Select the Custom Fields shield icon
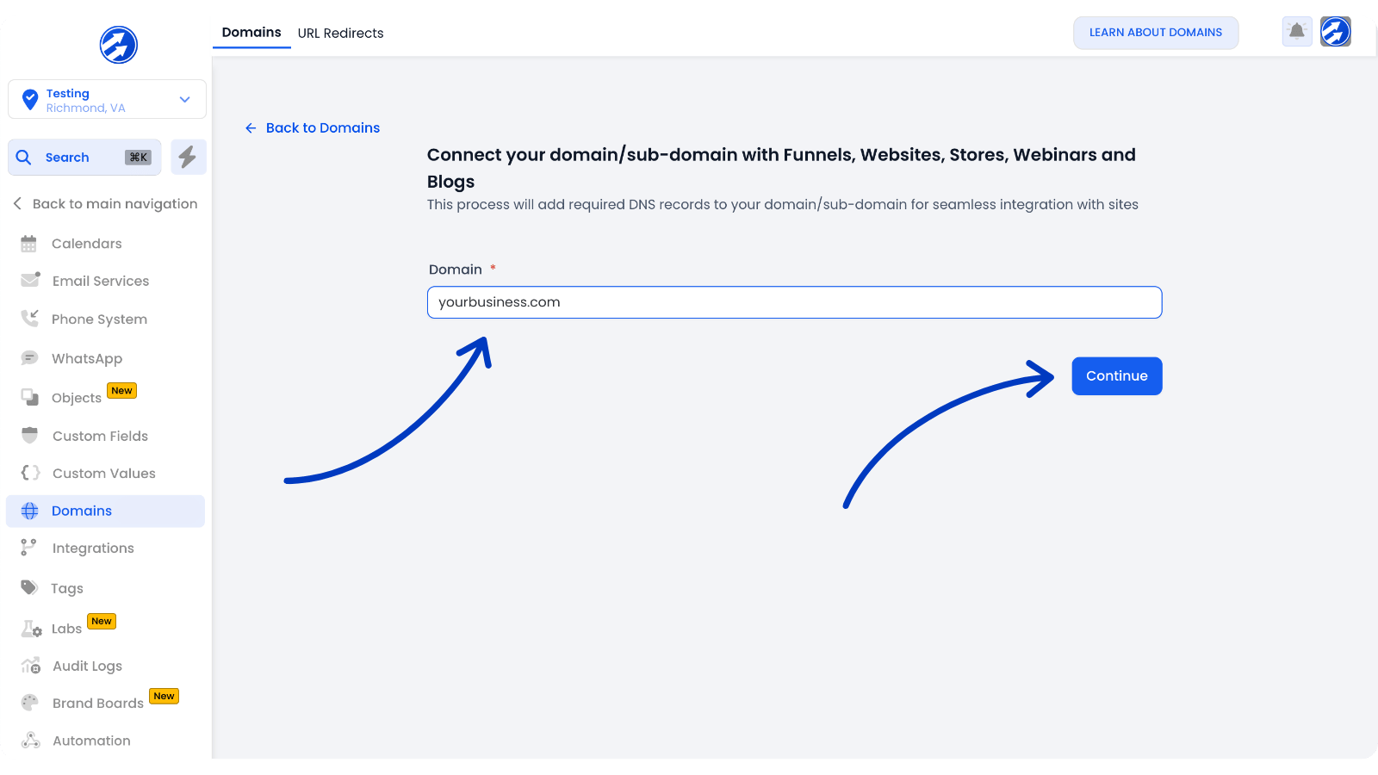Screen dimensions: 1378x775 29,435
